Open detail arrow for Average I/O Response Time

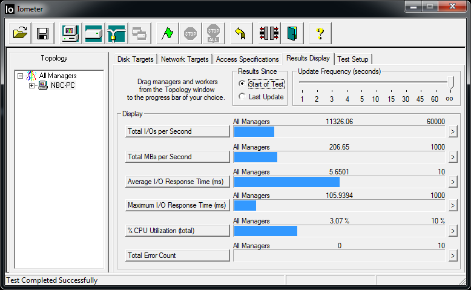pyautogui.click(x=453, y=182)
